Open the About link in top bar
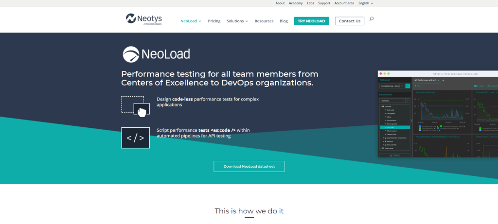 point(280,3)
